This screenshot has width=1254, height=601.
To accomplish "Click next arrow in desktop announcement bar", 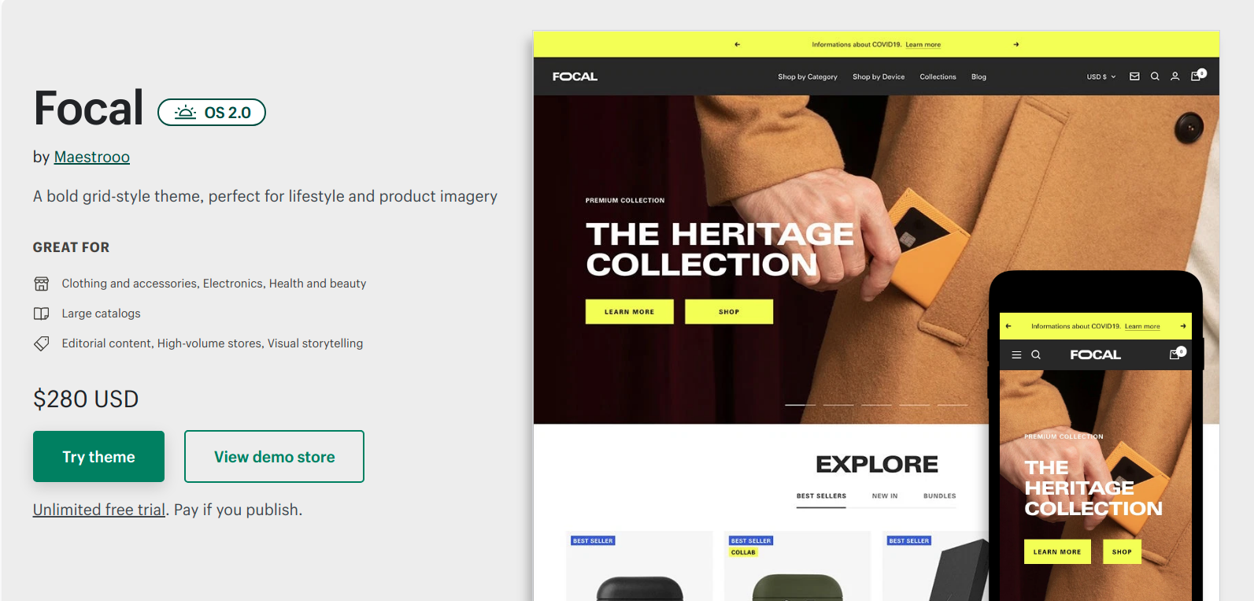I will click(1016, 44).
